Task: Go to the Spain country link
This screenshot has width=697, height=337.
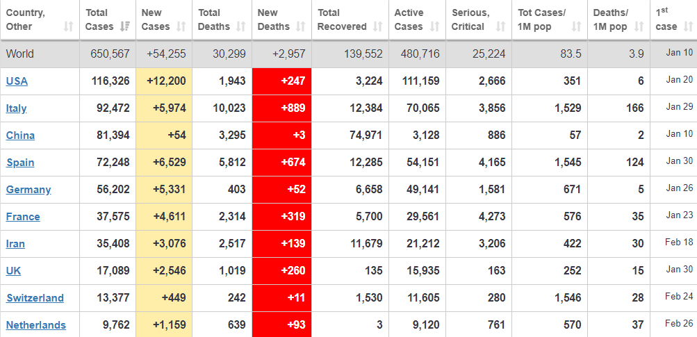Action: point(20,163)
